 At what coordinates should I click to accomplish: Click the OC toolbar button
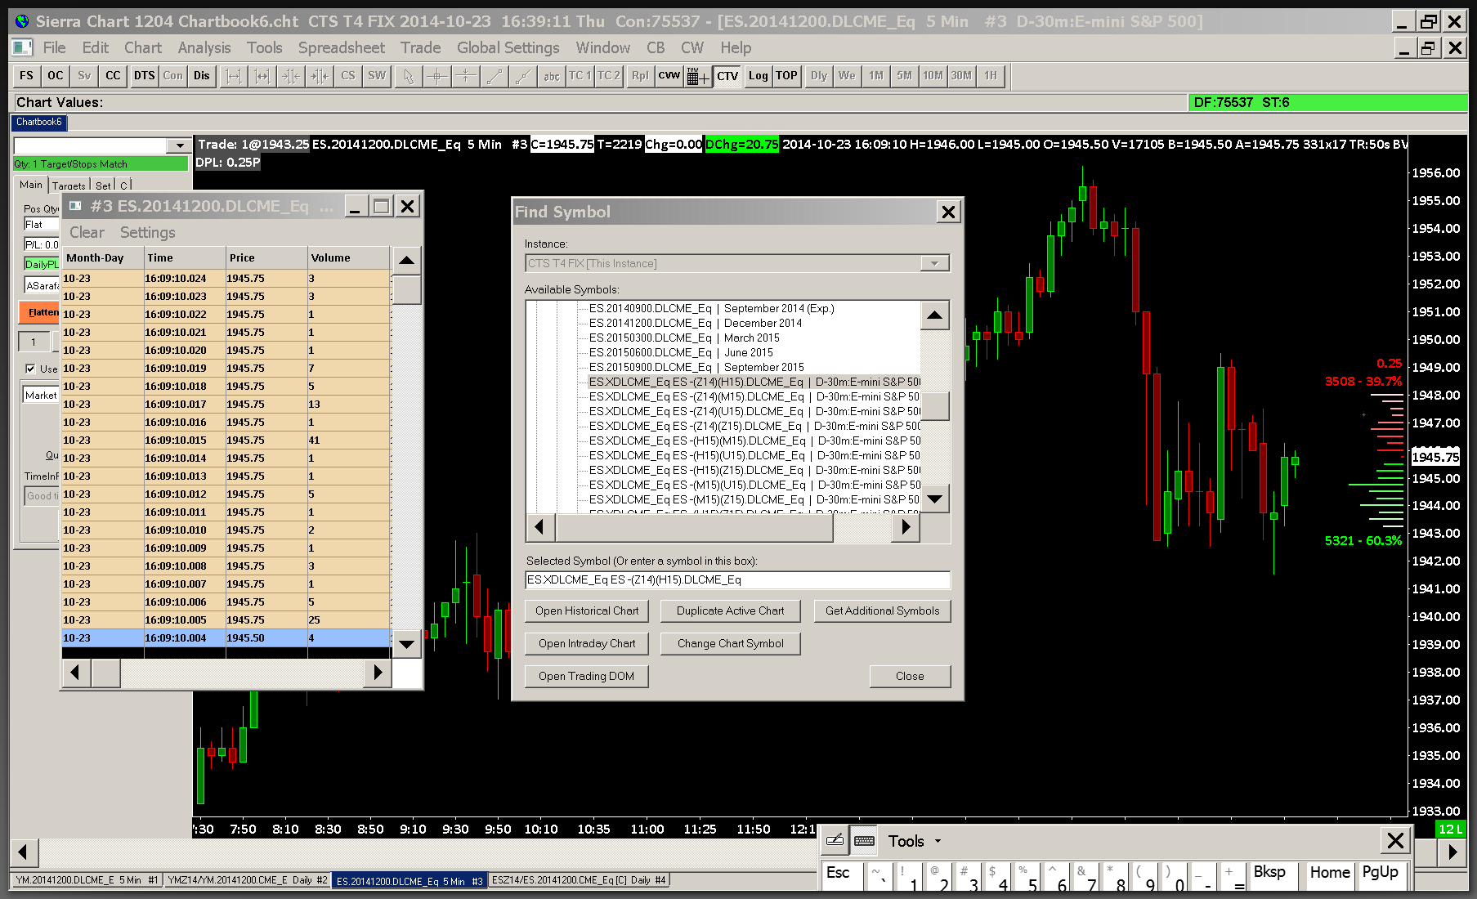point(56,76)
